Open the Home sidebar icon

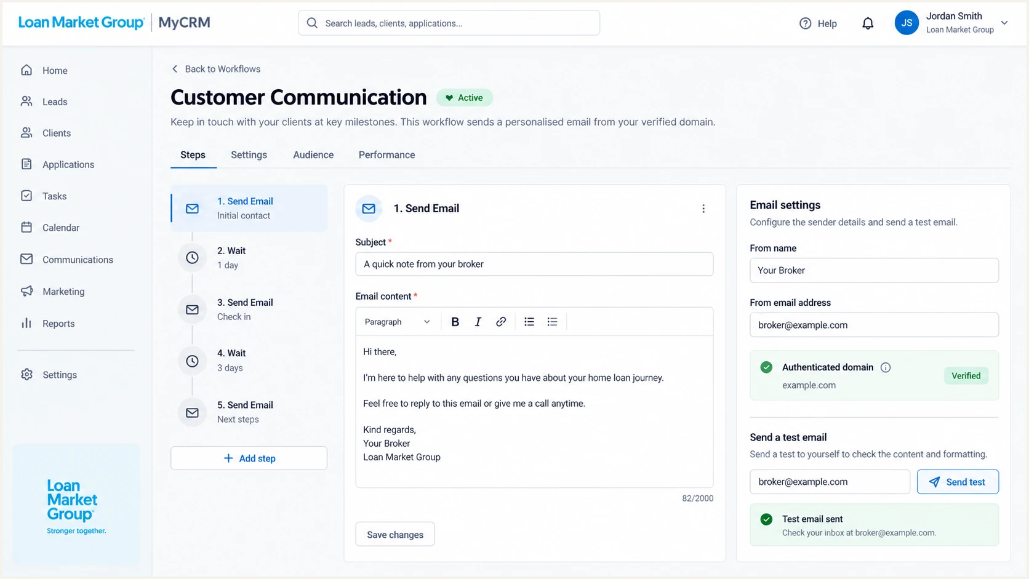tap(26, 70)
